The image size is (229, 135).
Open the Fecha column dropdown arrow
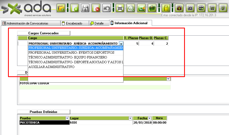point(150,118)
